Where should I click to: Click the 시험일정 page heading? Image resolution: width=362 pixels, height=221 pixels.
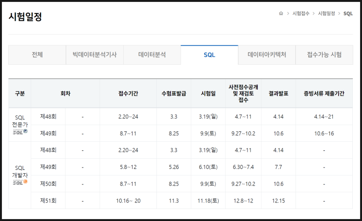point(25,17)
